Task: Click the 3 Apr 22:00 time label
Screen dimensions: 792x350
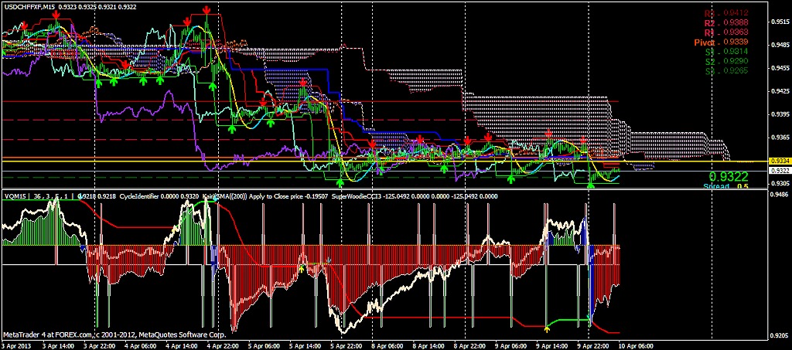Action: click(x=98, y=346)
